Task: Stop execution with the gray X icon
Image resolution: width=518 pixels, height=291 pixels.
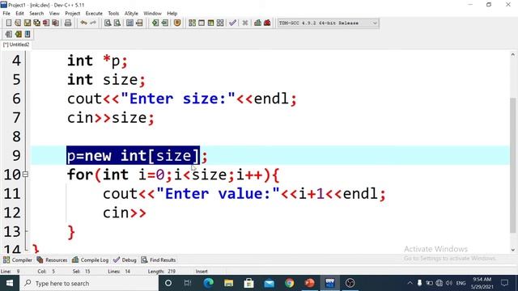Action: (x=244, y=23)
